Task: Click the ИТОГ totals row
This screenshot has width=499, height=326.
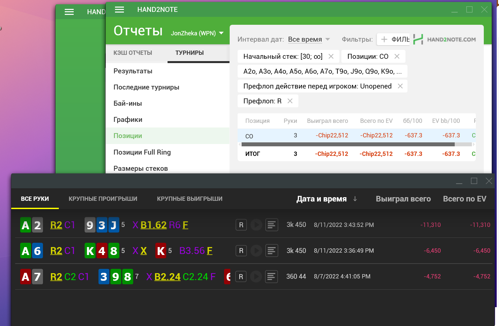Action: 357,154
